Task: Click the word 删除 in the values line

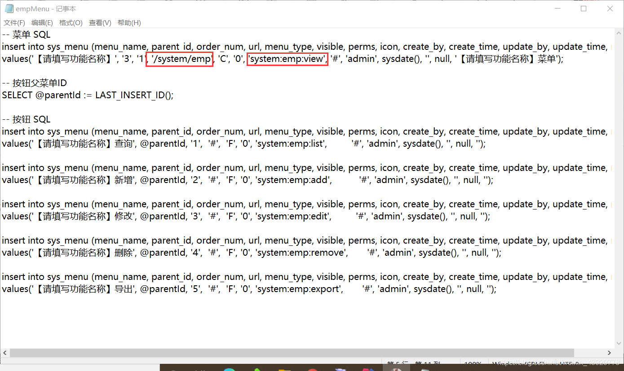Action: pos(123,253)
